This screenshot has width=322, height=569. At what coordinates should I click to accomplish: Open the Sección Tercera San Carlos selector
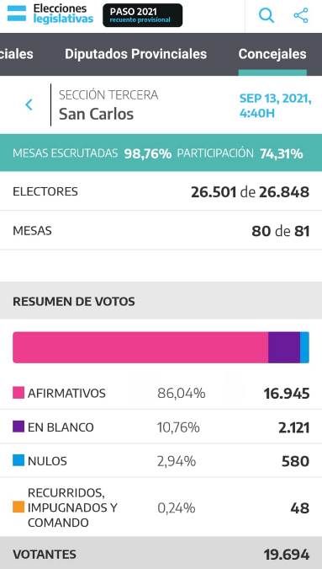coord(108,105)
